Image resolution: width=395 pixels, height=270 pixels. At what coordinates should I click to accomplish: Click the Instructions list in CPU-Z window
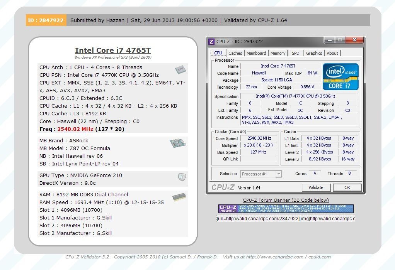299,120
